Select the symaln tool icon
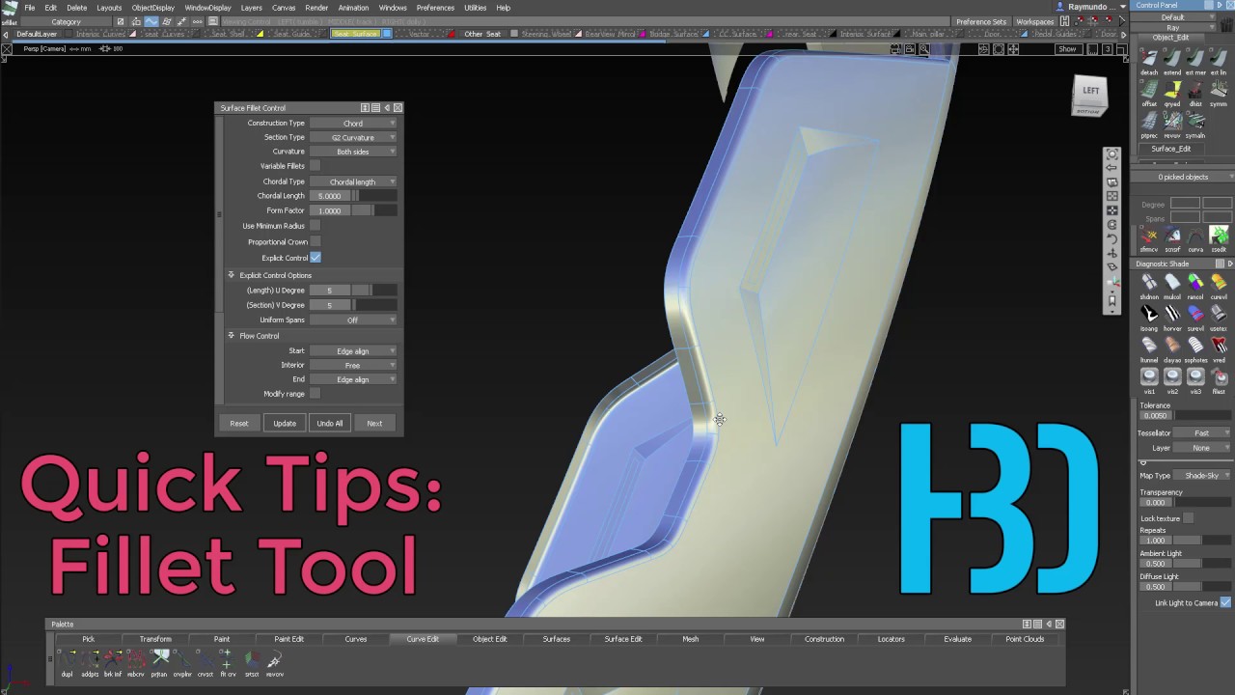The image size is (1235, 695). [x=1195, y=123]
